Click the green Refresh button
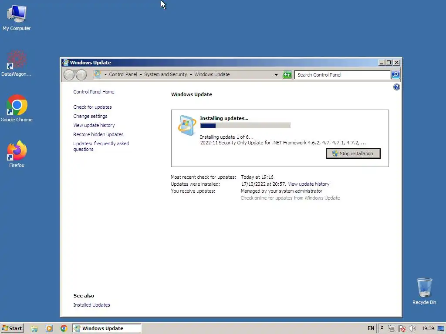Image resolution: width=446 pixels, height=334 pixels. click(287, 75)
